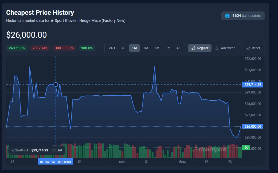The image size is (278, 173).
Task: Click the 90D 0% change badge
Action: click(x=87, y=48)
